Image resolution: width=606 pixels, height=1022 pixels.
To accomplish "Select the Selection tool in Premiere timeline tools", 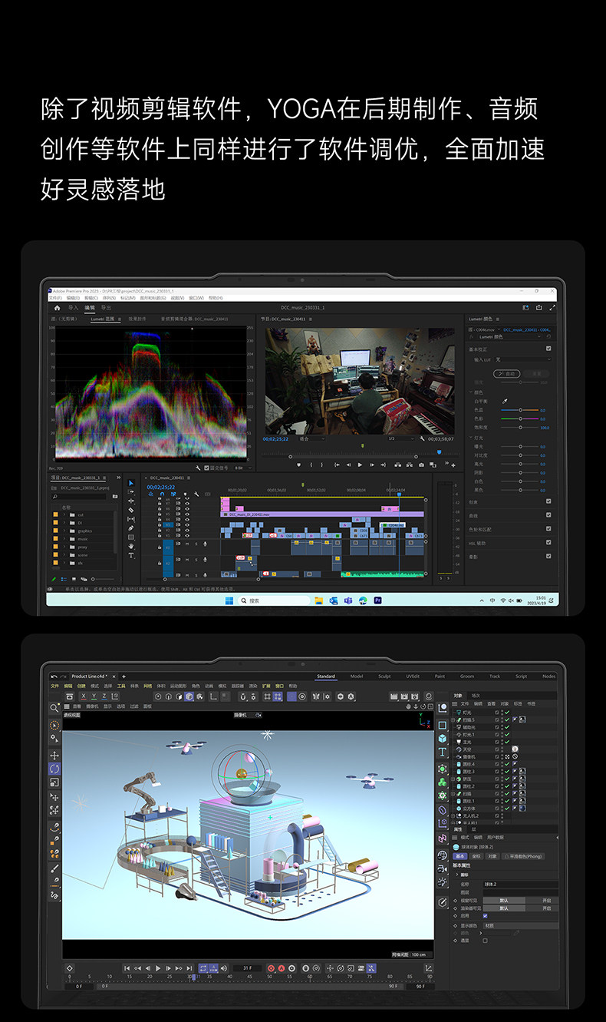I will coord(131,483).
